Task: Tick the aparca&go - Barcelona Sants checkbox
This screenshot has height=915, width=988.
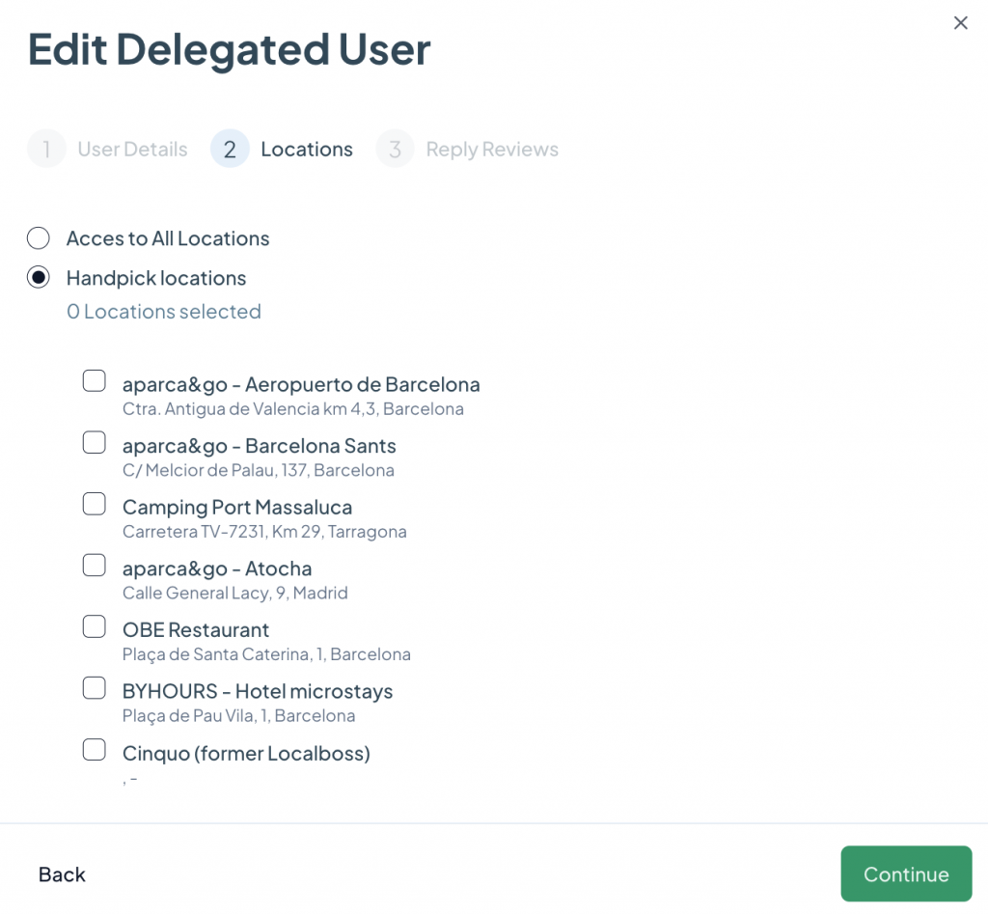Action: coord(94,443)
